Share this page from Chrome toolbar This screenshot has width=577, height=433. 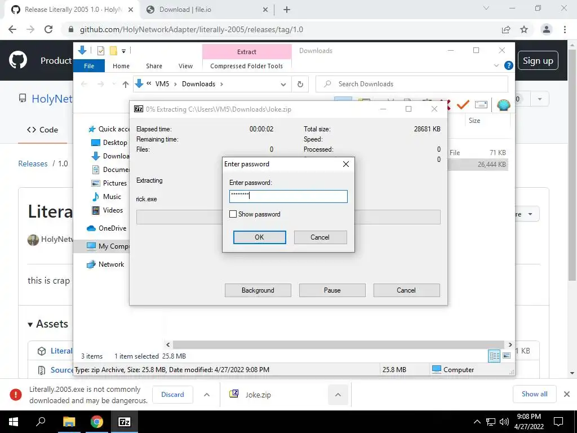(506, 29)
